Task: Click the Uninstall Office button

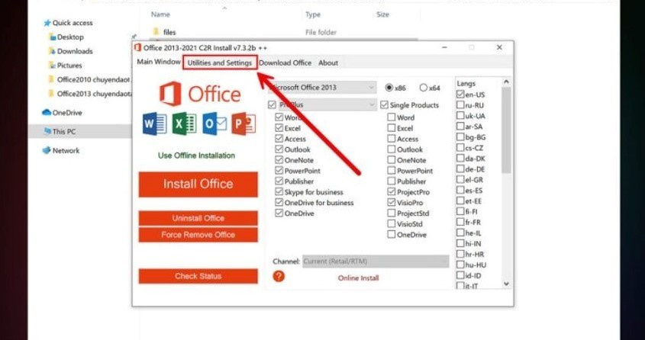Action: pyautogui.click(x=198, y=218)
